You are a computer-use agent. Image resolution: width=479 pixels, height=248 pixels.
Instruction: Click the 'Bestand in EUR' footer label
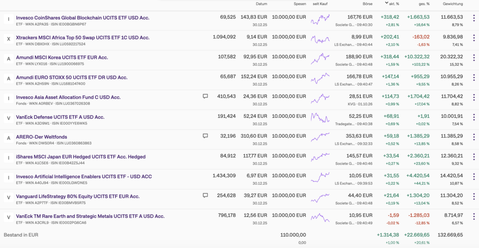(21, 235)
